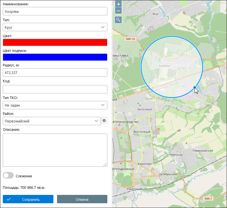Click the checkmark icon on Сохранить
The height and width of the screenshot is (208, 227).
click(9, 199)
